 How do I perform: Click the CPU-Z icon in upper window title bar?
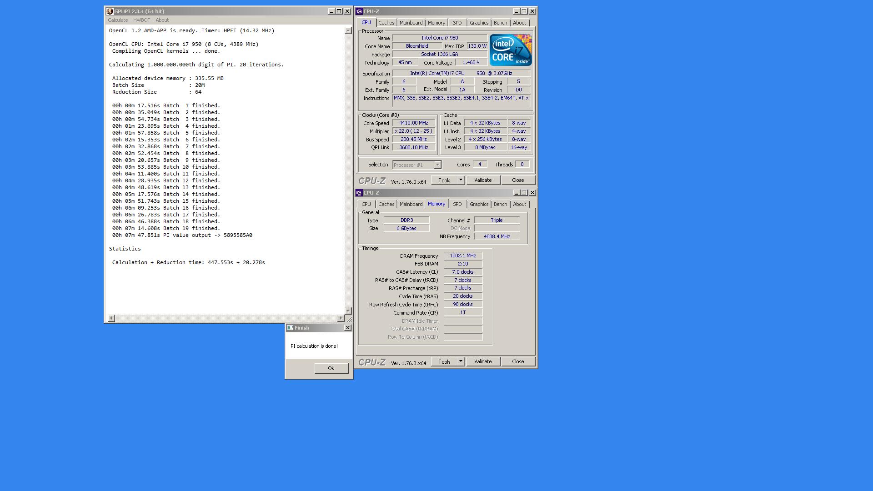pyautogui.click(x=359, y=11)
